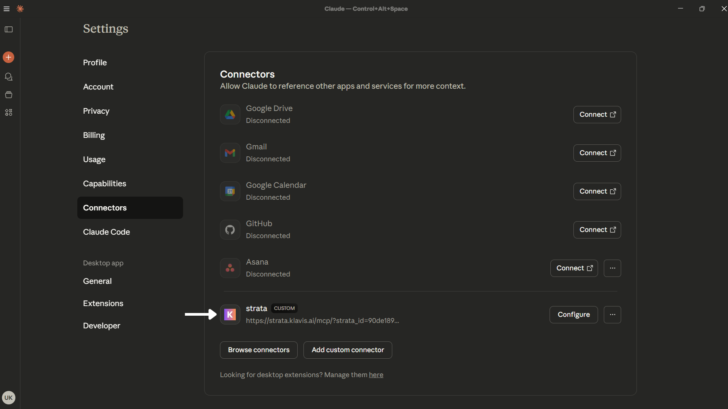
Task: Start a new chat with orange plus
Action: pos(8,57)
